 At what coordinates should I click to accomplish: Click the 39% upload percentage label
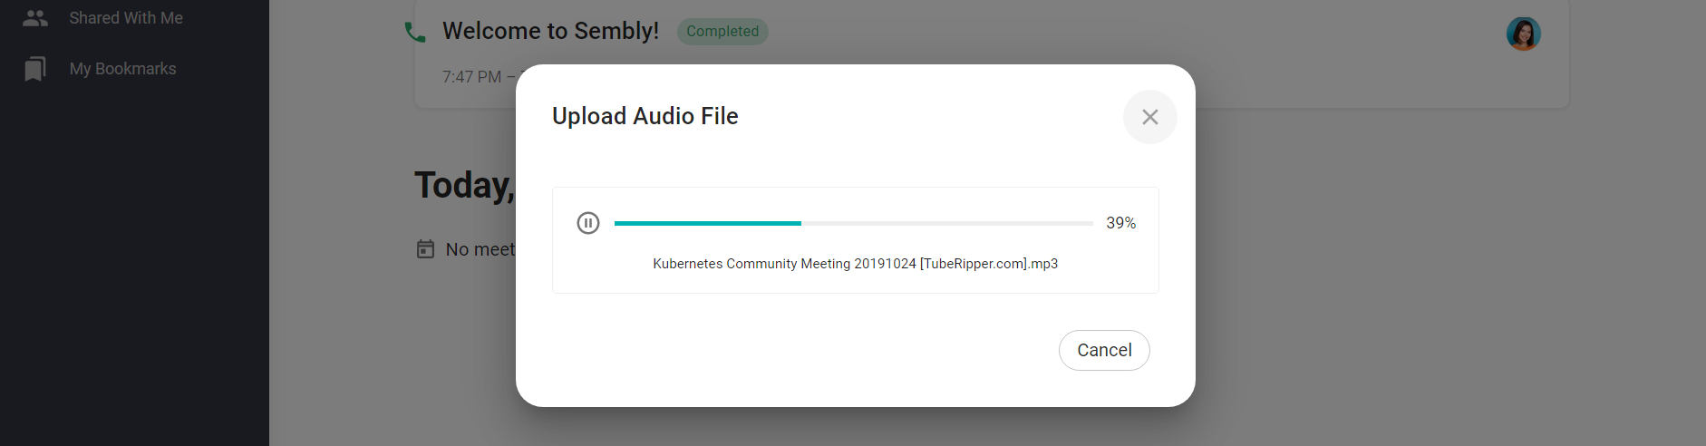[x=1121, y=223]
